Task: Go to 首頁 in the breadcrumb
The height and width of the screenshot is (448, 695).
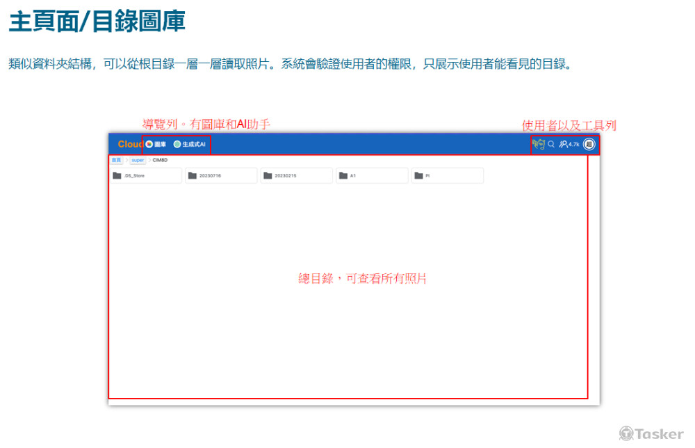Action: [x=116, y=160]
